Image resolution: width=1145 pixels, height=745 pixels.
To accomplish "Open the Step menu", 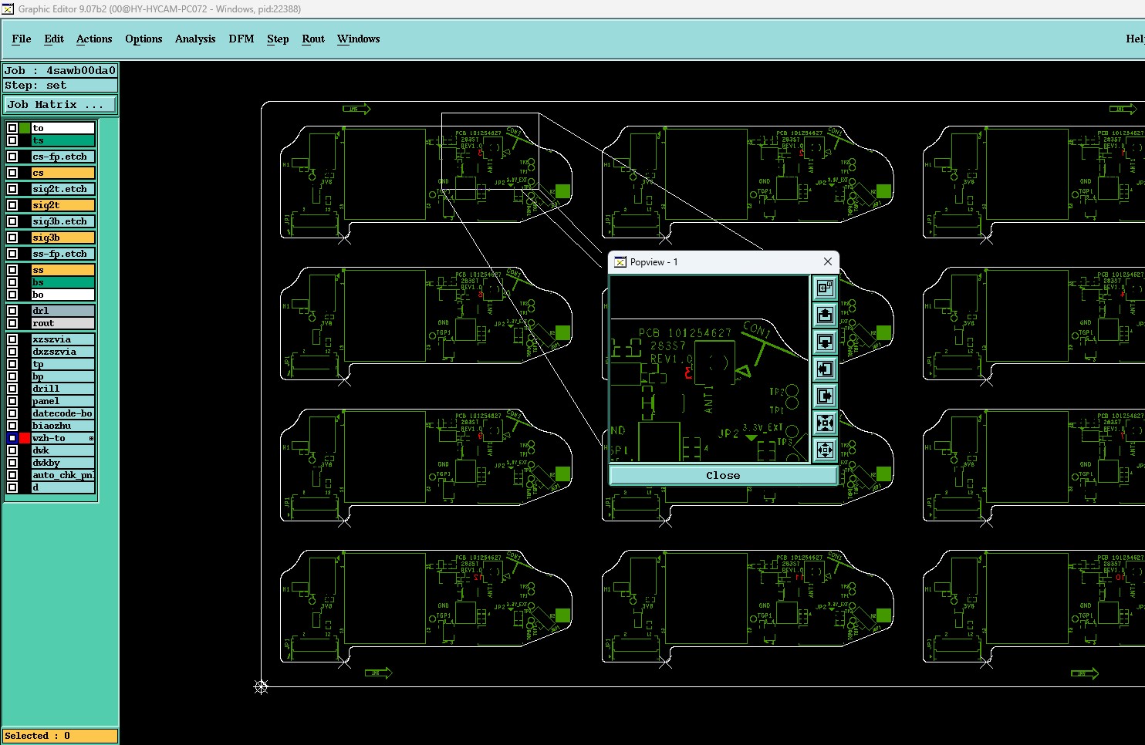I will pyautogui.click(x=278, y=39).
